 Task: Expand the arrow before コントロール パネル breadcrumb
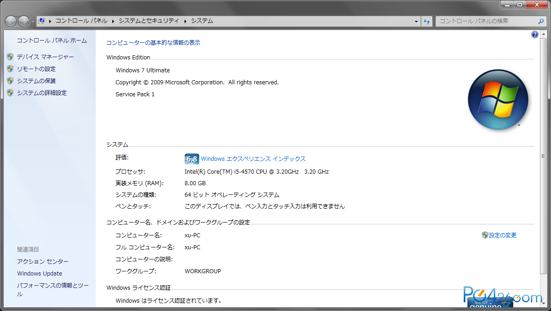pyautogui.click(x=50, y=21)
